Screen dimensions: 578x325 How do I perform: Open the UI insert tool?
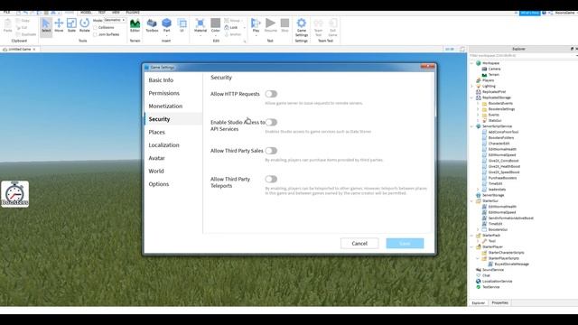click(x=182, y=26)
